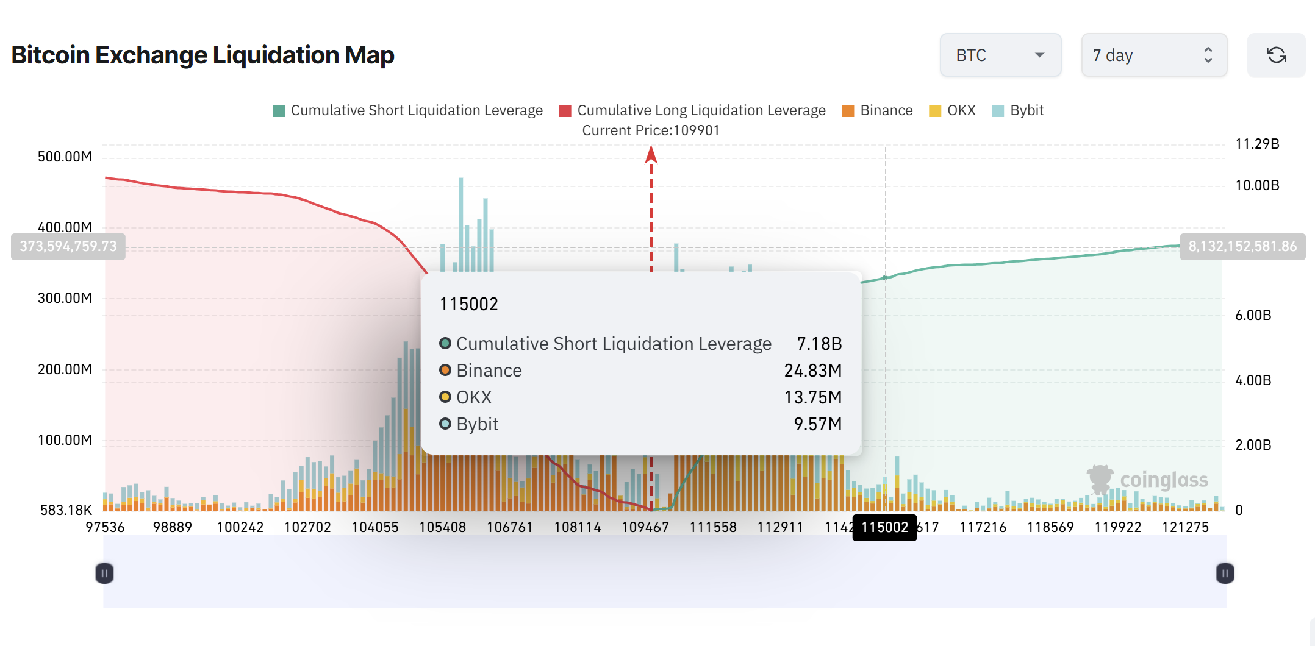
Task: Click the 7 day up-down stepper arrows
Action: [1208, 55]
